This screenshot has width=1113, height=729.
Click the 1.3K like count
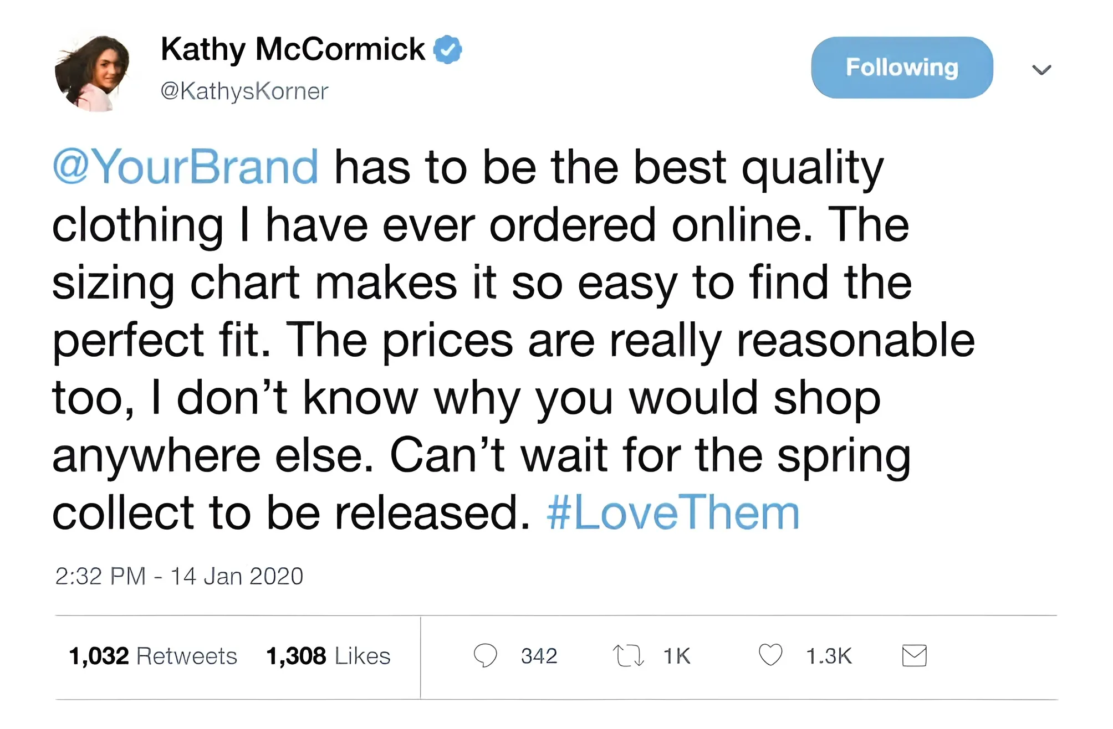pos(829,656)
